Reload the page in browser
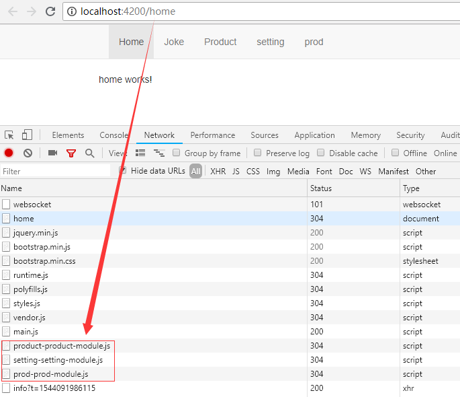The image size is (460, 397). pos(50,11)
